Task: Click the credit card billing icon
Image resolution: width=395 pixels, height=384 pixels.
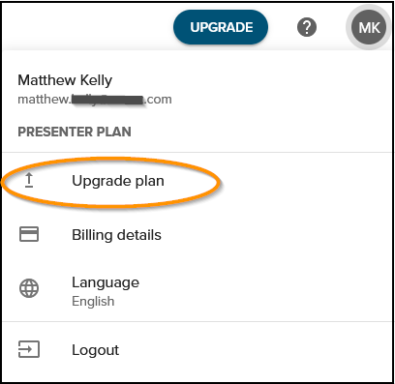Action: point(29,234)
